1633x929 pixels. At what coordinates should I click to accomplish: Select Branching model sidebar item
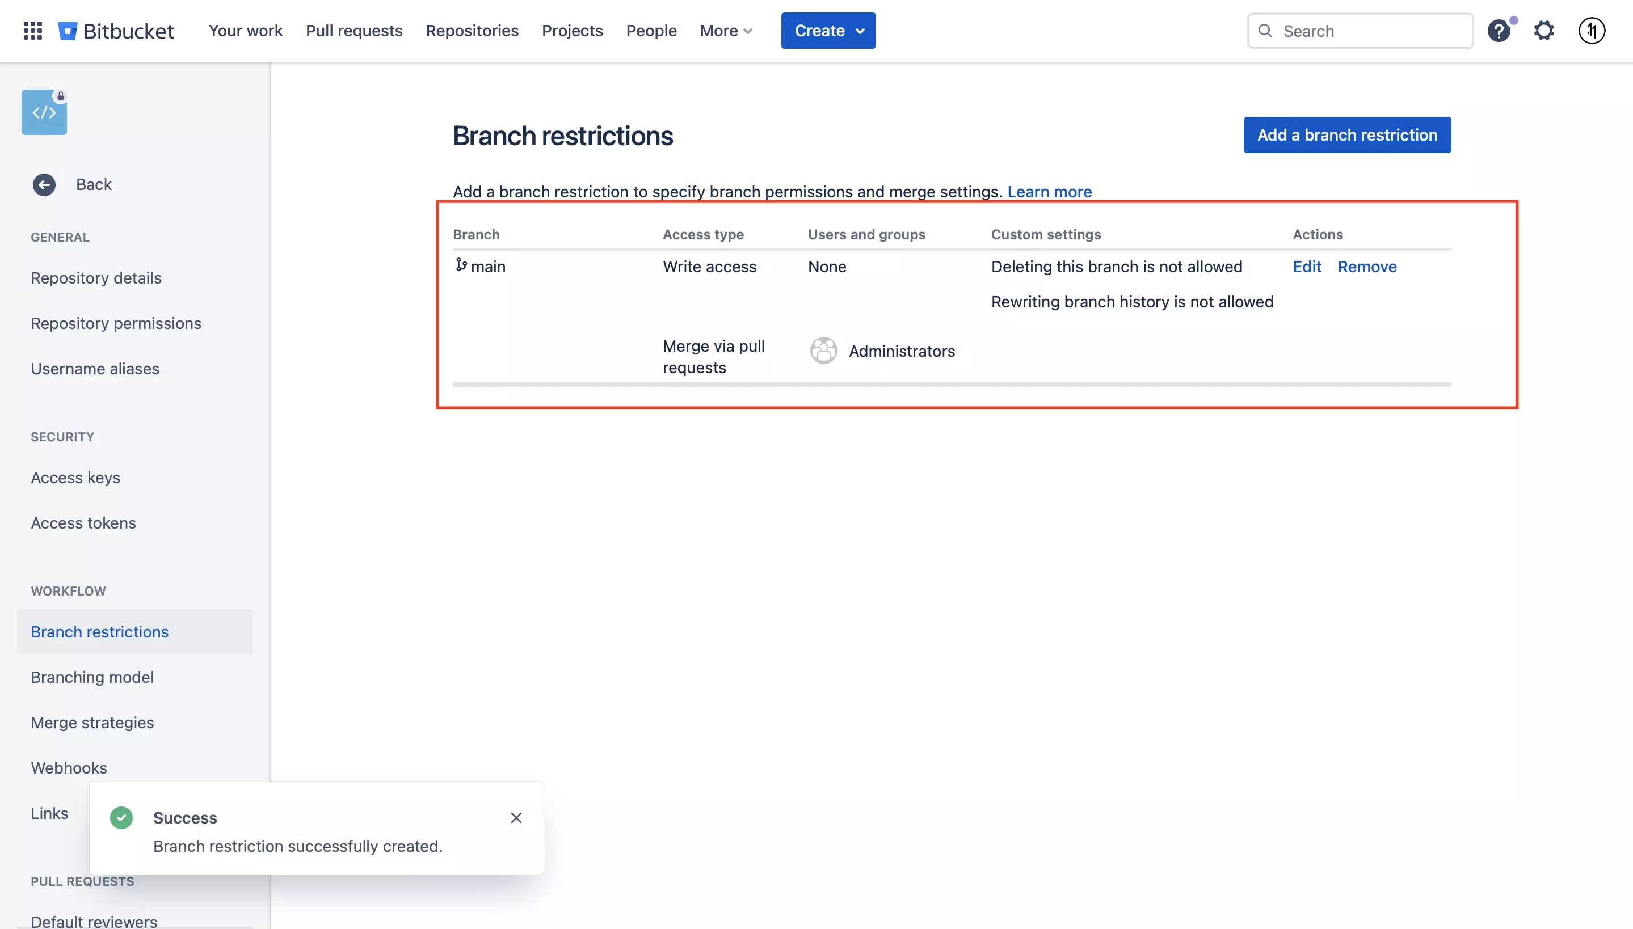(92, 677)
